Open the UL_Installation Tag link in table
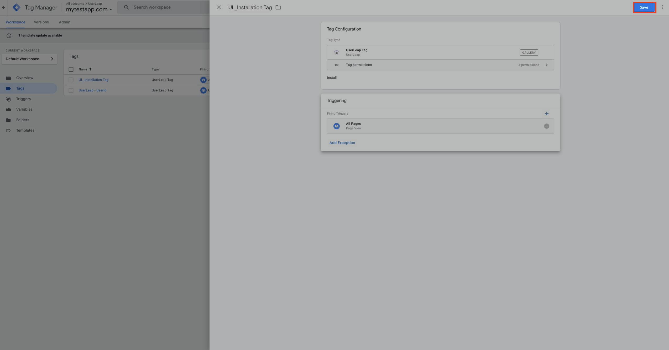The height and width of the screenshot is (350, 669). coord(93,80)
